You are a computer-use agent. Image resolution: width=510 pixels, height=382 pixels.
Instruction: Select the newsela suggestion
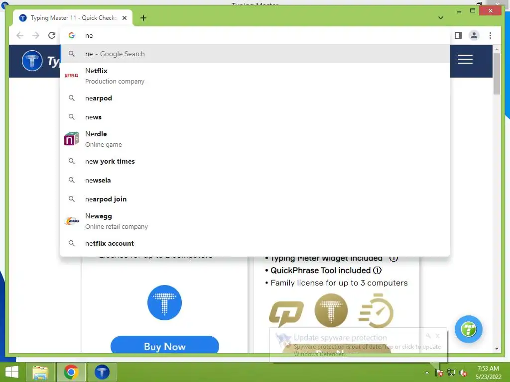(x=255, y=180)
